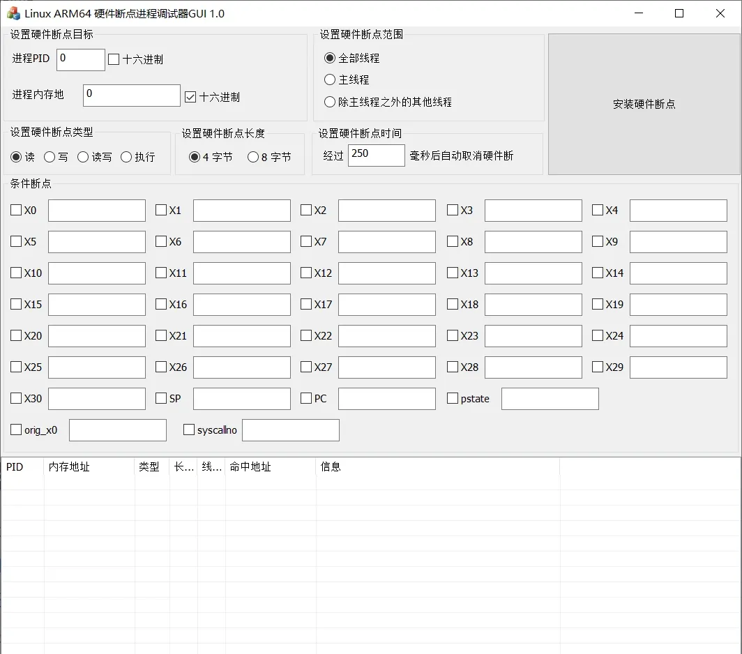Close the debugger window
This screenshot has height=654, width=742.
720,13
